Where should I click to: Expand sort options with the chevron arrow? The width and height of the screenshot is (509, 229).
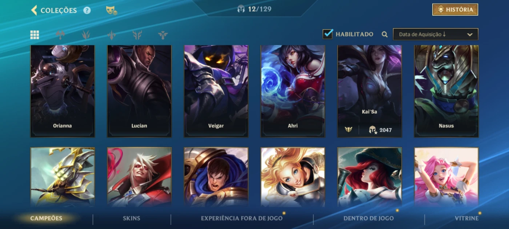470,35
